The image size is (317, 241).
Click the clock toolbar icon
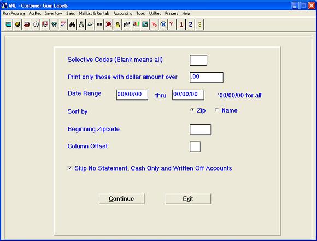point(36,25)
